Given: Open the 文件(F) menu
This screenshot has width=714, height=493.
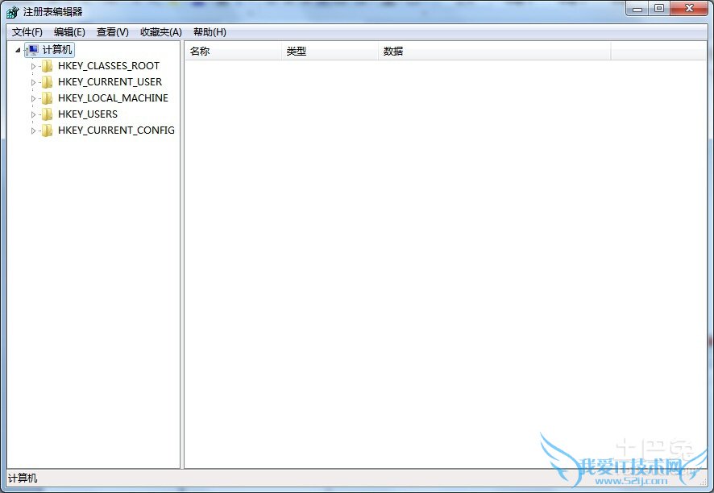Looking at the screenshot, I should (27, 32).
